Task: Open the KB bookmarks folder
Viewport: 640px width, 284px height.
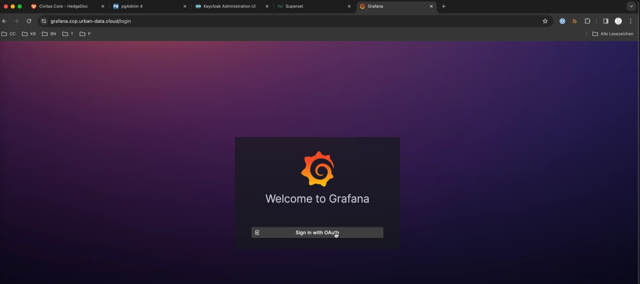Action: pyautogui.click(x=29, y=34)
